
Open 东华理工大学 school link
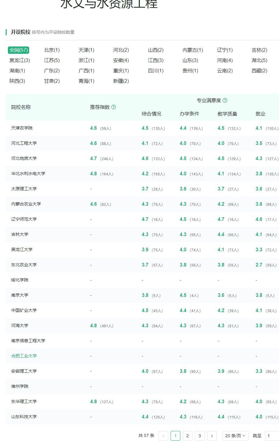(24, 401)
